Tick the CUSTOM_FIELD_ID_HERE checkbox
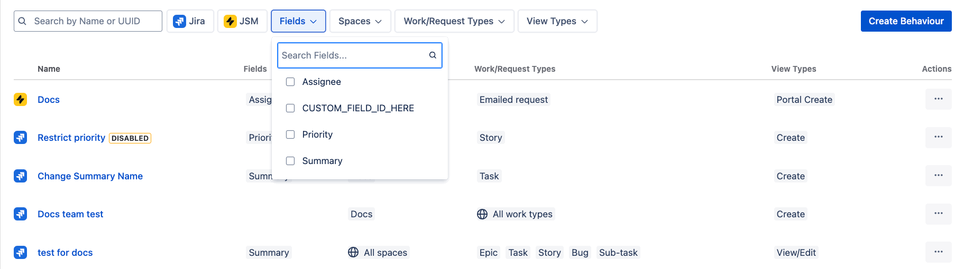Viewport: 964px width, 269px height. [x=290, y=108]
